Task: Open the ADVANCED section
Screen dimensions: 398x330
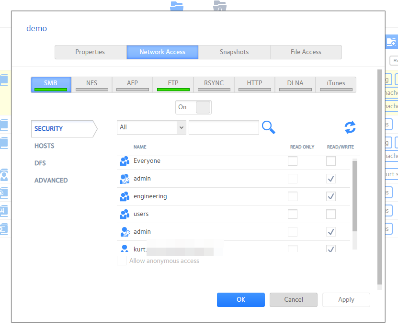Action: (51, 181)
